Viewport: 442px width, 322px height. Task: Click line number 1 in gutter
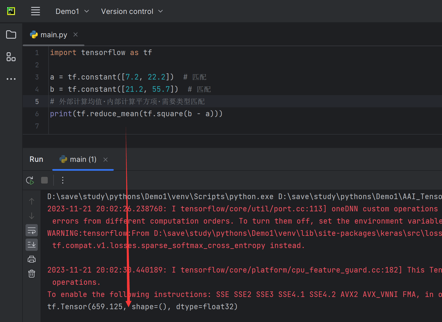[x=37, y=53]
